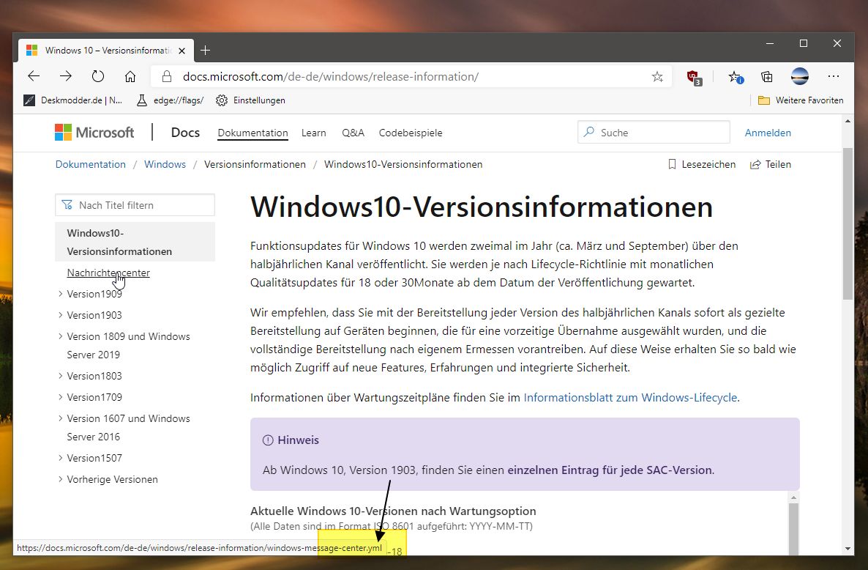
Task: Open the uBlock shield extension icon
Action: coord(694,77)
